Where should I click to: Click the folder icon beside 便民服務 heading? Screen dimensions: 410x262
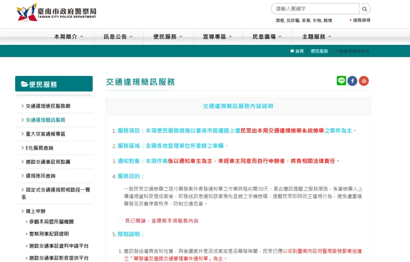tap(25, 84)
